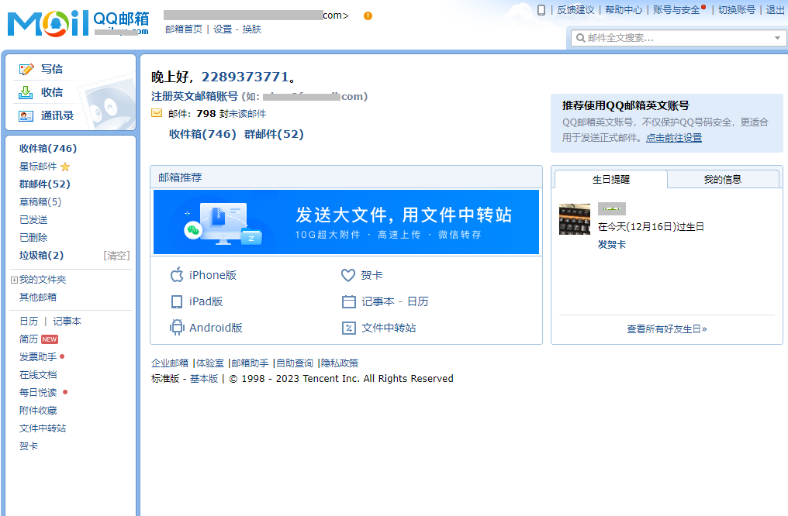The width and height of the screenshot is (788, 516).
Task: Click 注册英文邮箱账号 link
Action: tap(195, 96)
